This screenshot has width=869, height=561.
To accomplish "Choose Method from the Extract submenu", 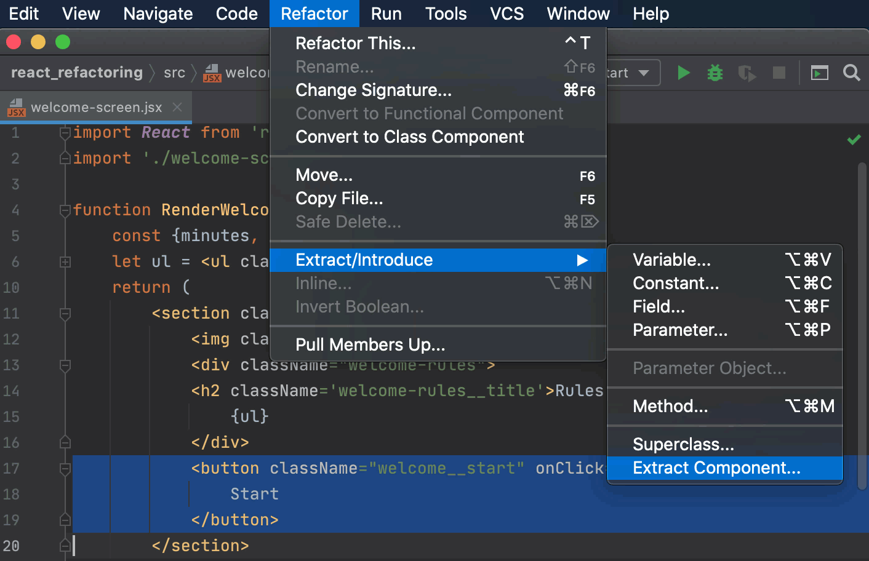I will (670, 406).
